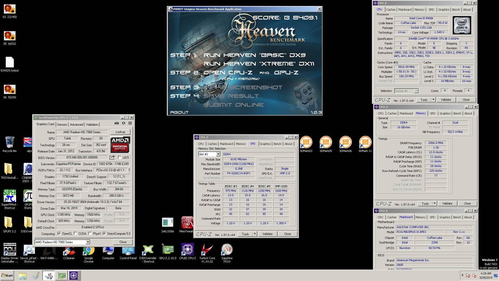Select the Sapphire TRIXX desktop icon
Screen dimensions: 499x281
coord(227,253)
